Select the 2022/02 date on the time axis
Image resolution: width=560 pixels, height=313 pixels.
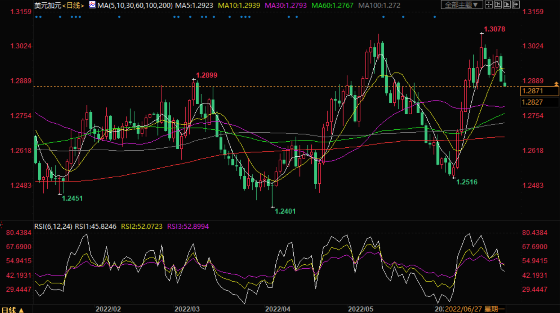108,309
